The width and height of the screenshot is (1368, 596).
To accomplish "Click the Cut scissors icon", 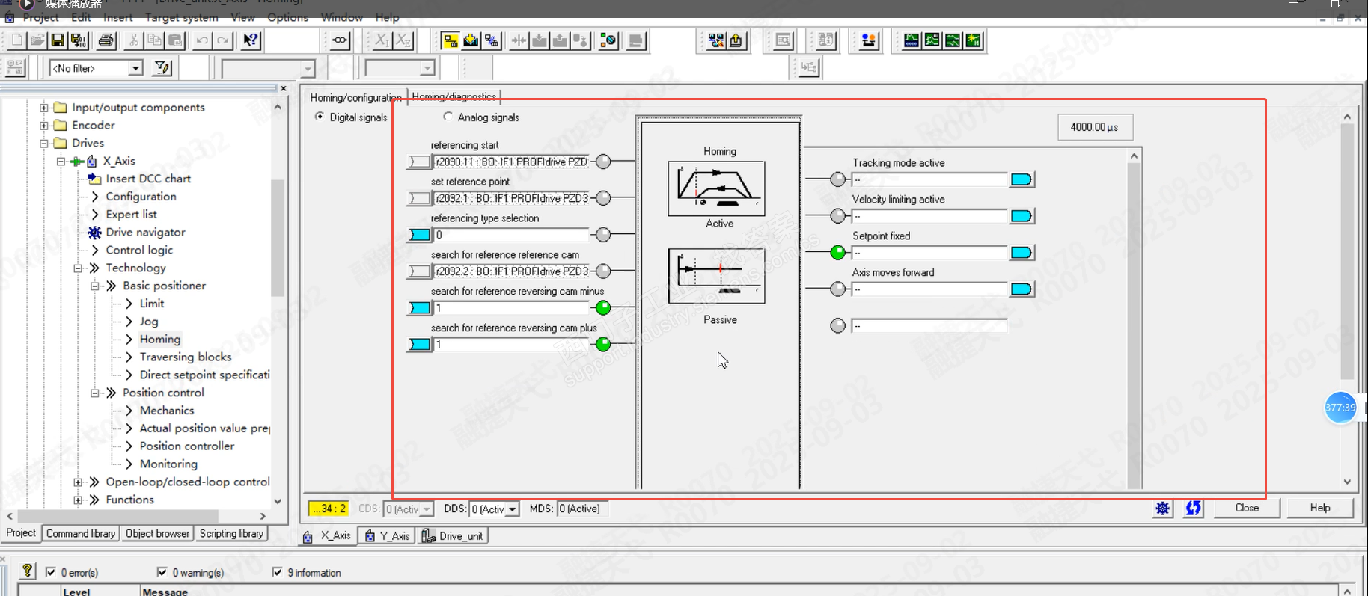I will (x=134, y=40).
